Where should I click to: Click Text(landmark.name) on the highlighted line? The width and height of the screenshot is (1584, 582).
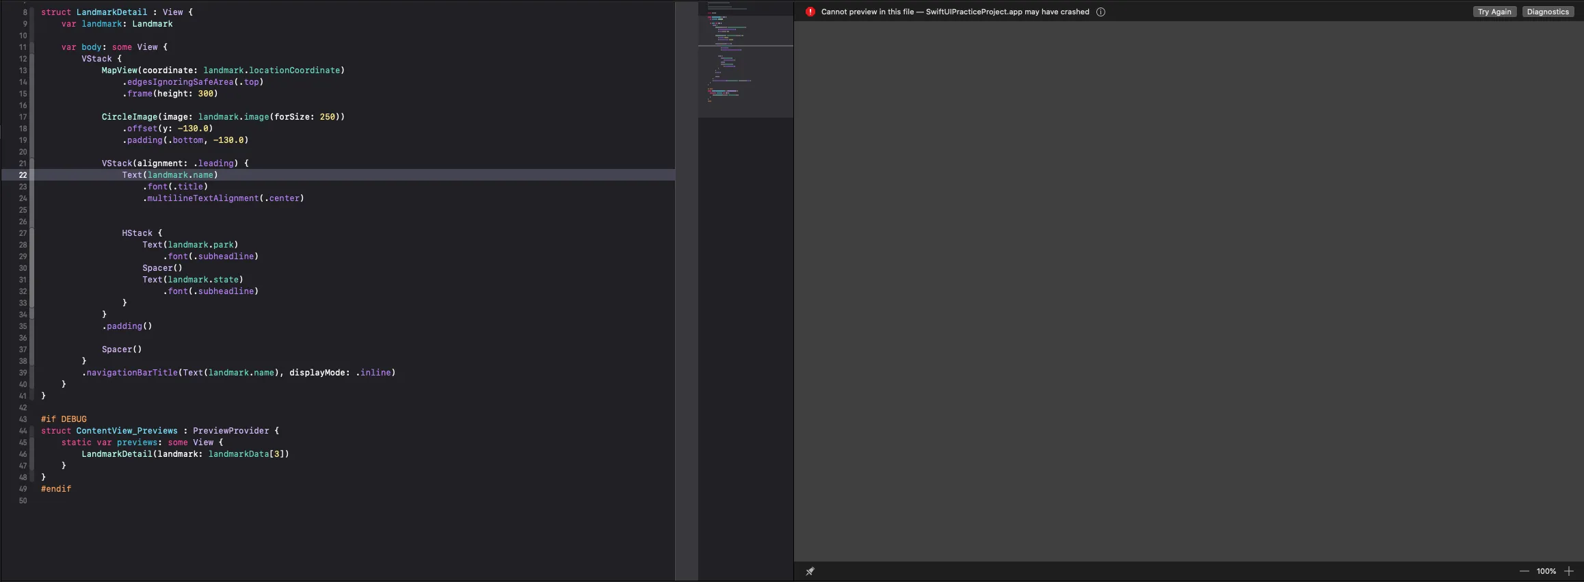[x=170, y=175]
